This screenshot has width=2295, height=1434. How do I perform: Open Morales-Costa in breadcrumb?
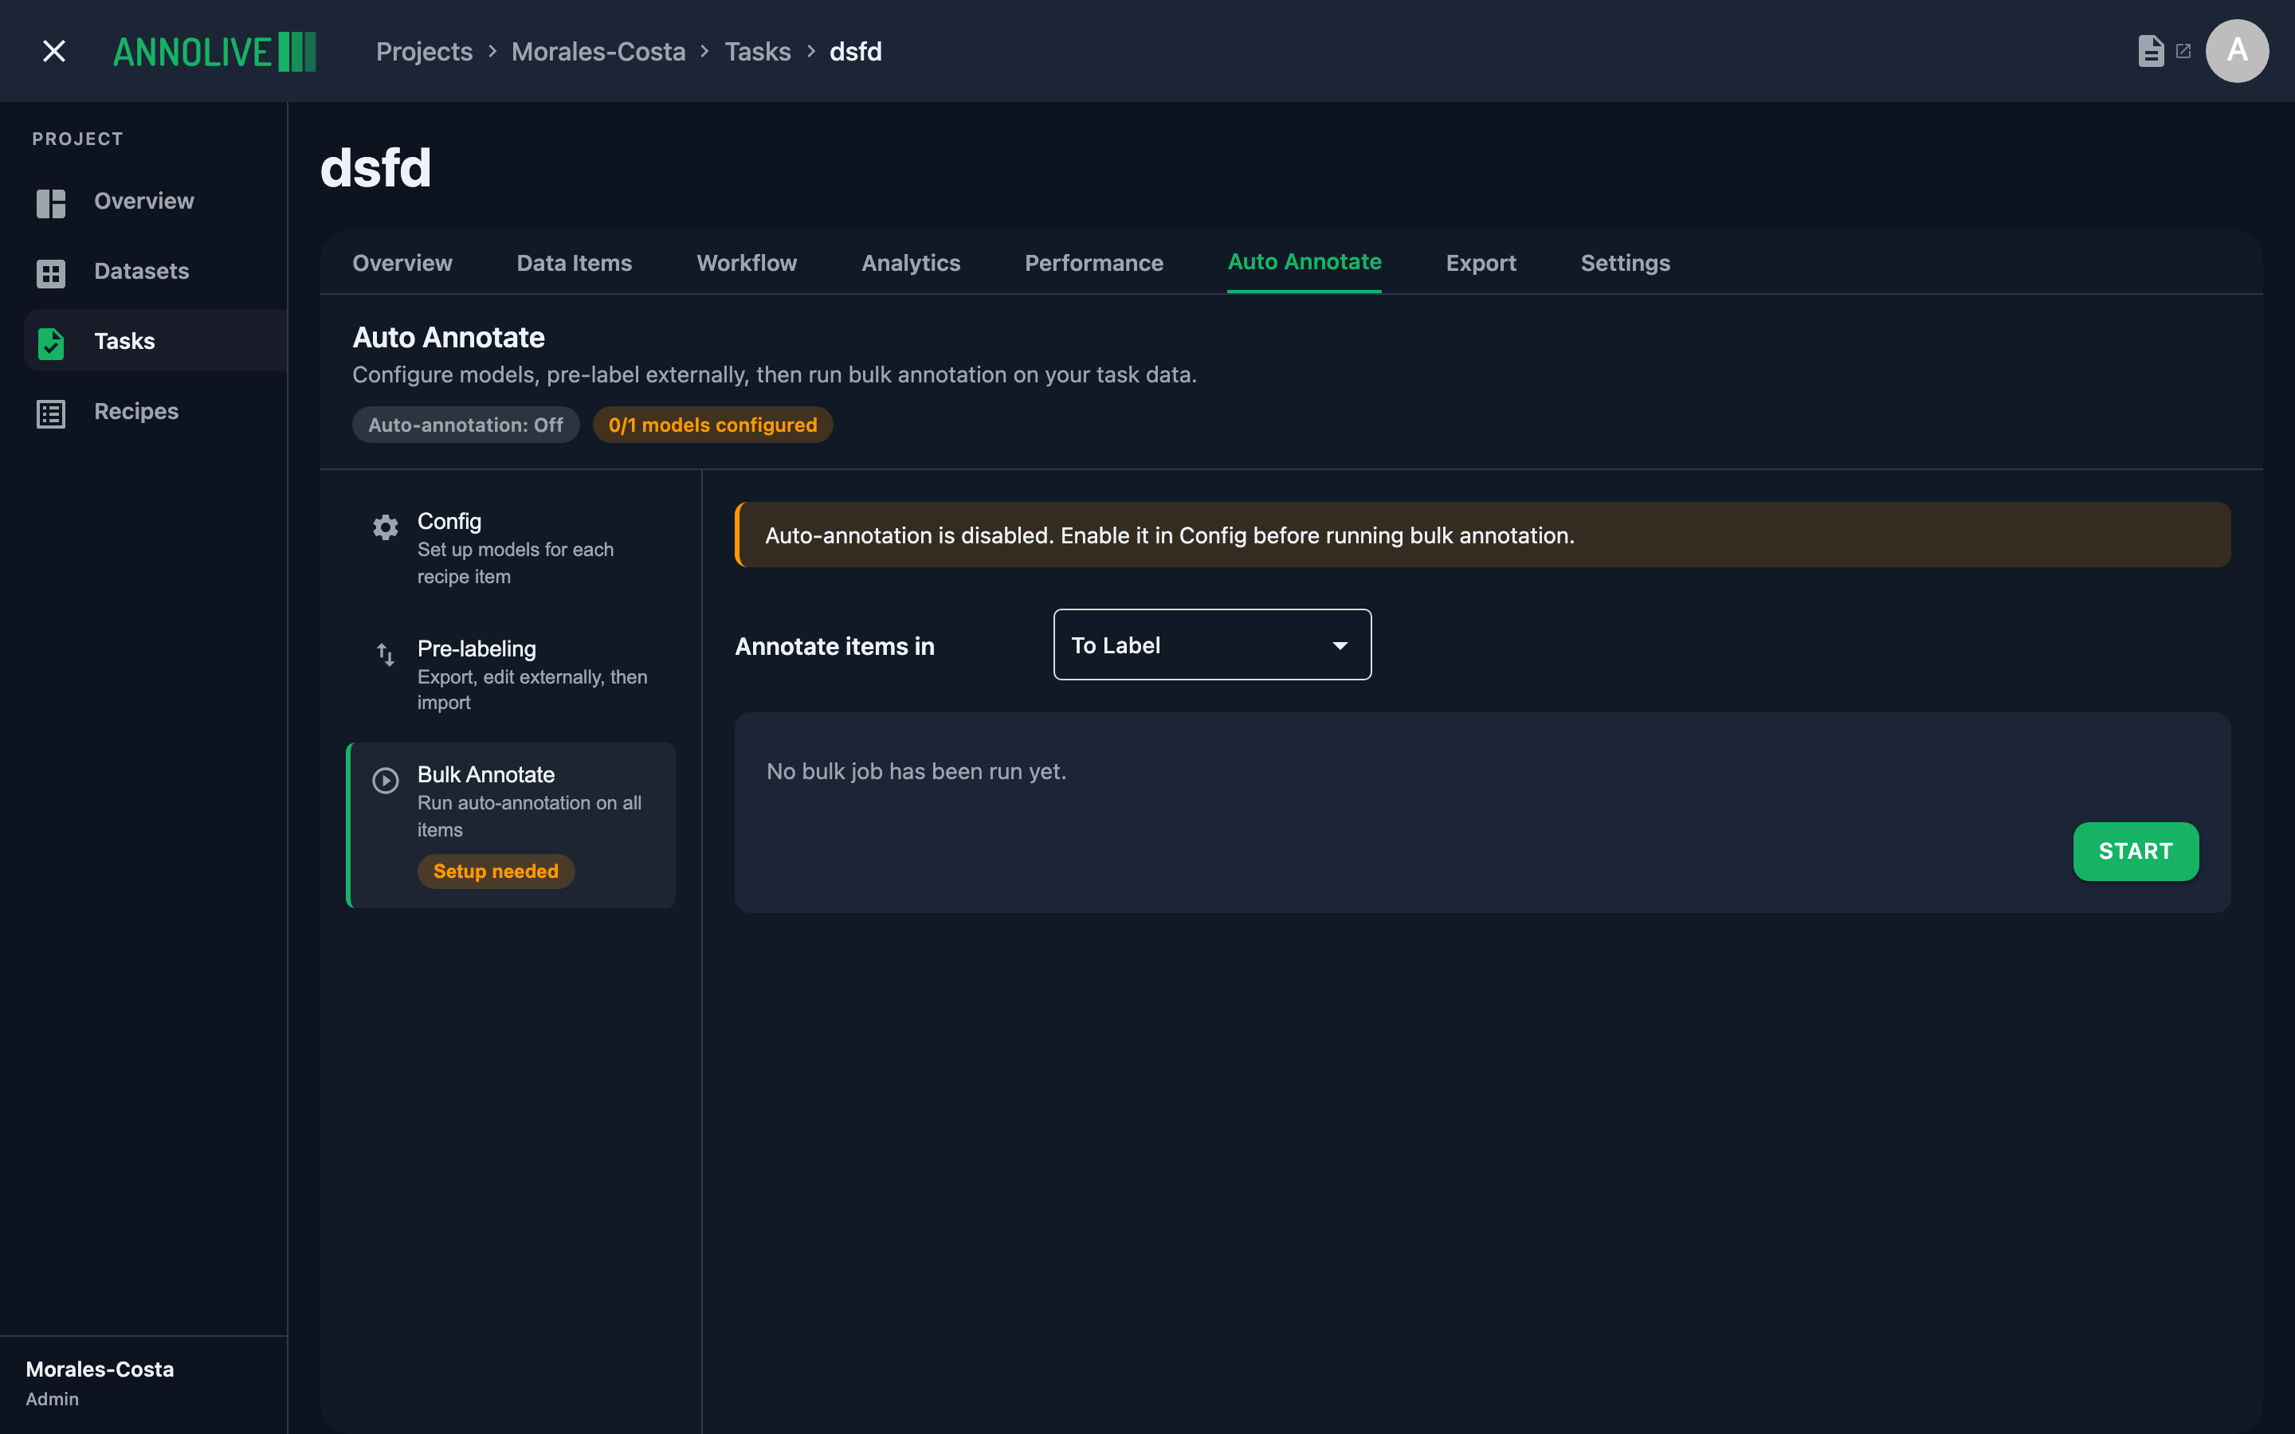pyautogui.click(x=598, y=51)
